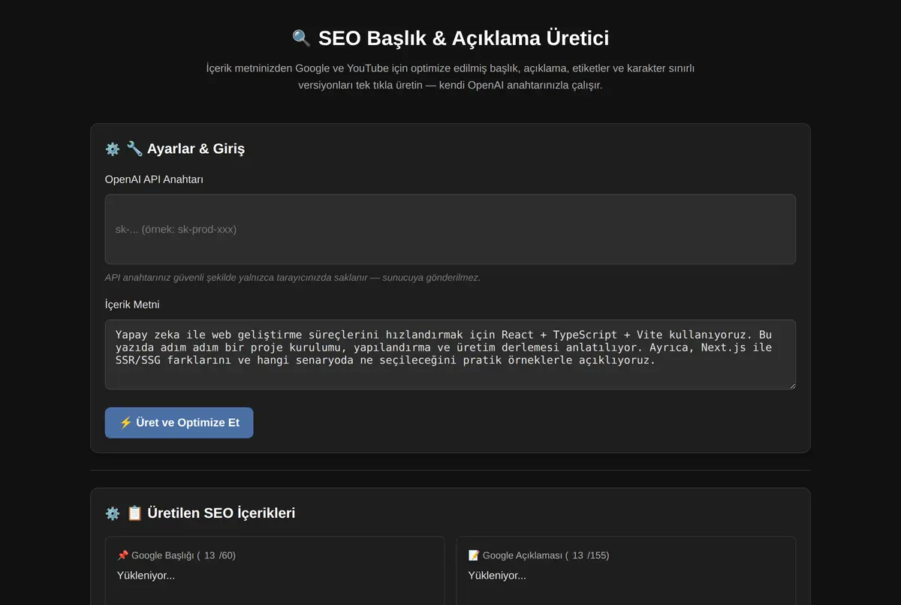
Task: Click the pushpin icon next to Google Başlığı
Action: pos(122,555)
